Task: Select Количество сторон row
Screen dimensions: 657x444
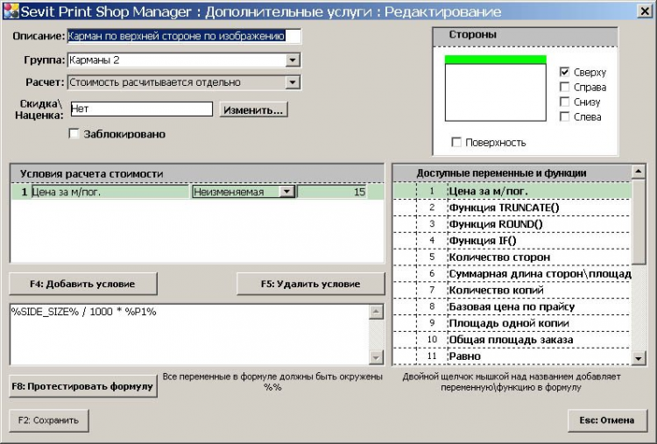Action: 512,257
